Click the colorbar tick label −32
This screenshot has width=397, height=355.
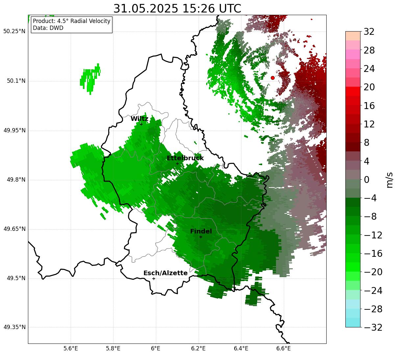pyautogui.click(x=373, y=327)
